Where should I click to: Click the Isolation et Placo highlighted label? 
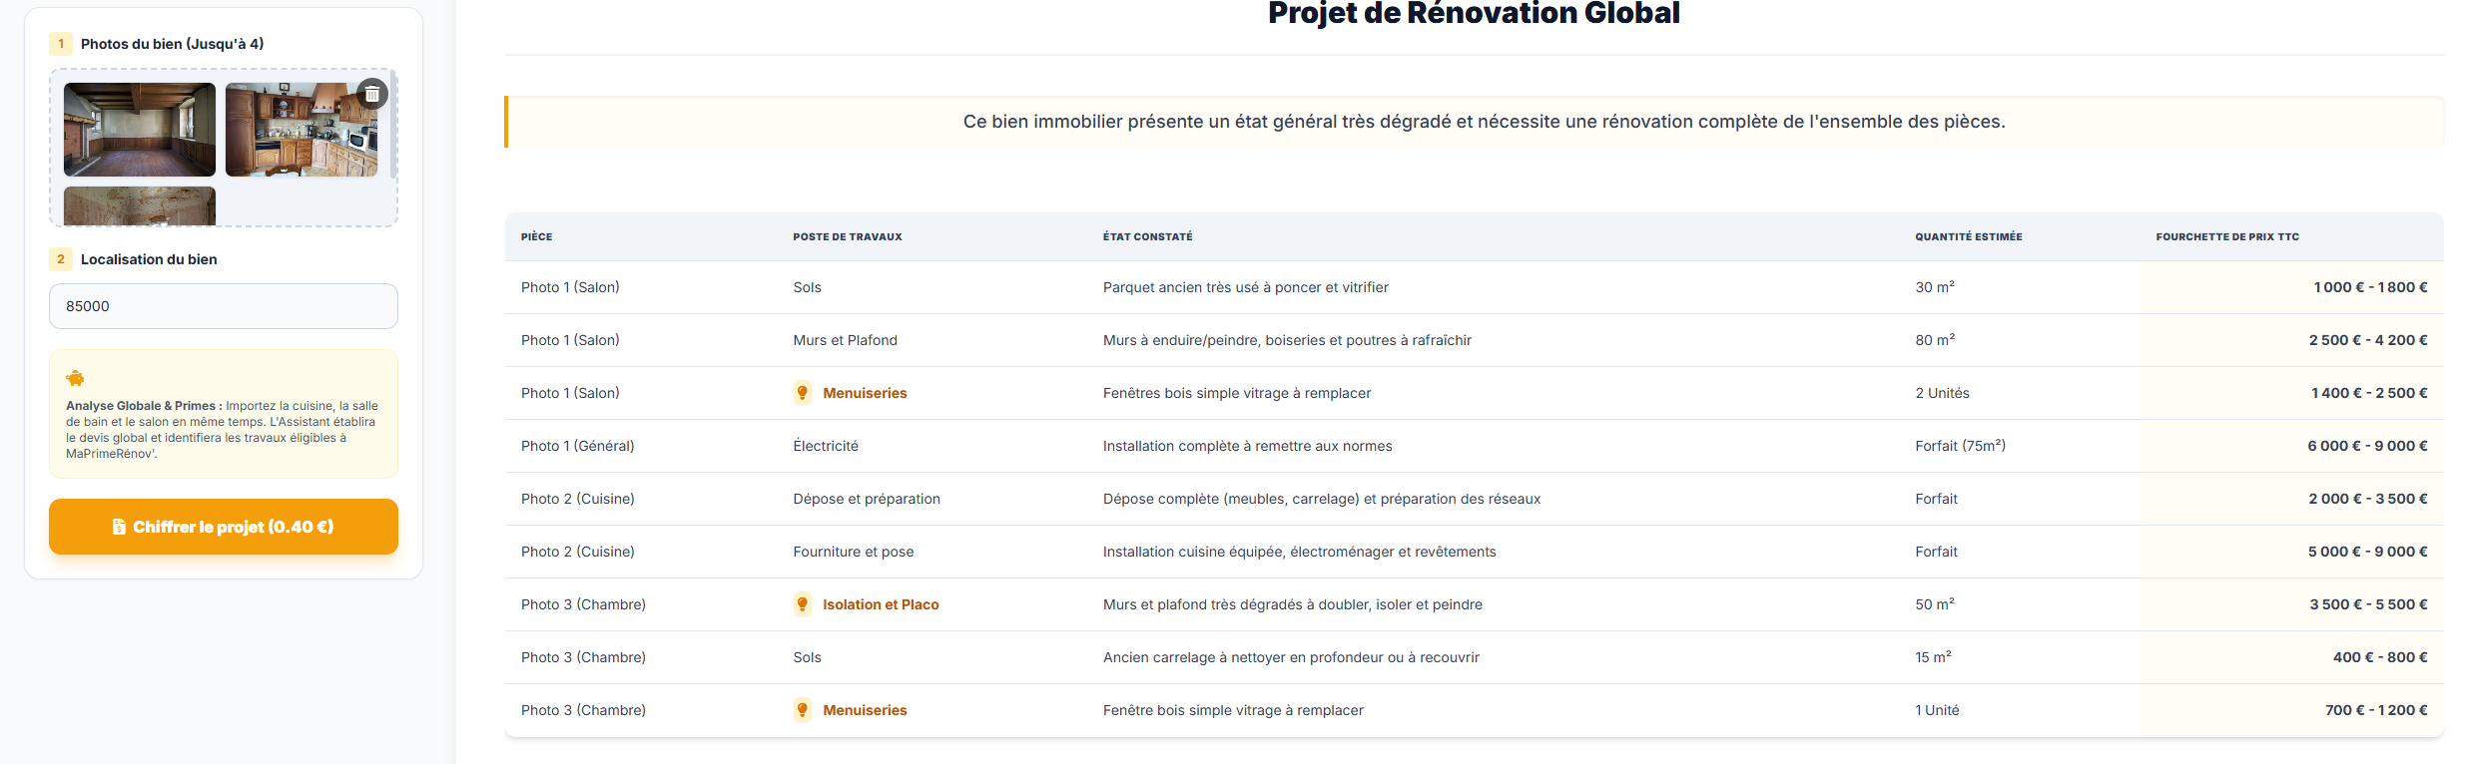click(x=881, y=604)
